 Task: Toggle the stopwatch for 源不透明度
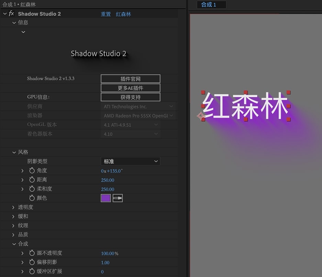pos(32,253)
